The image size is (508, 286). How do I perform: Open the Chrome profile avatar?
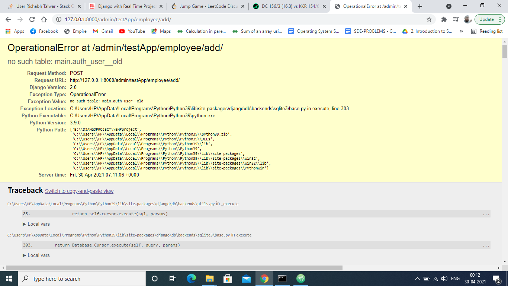tap(467, 19)
